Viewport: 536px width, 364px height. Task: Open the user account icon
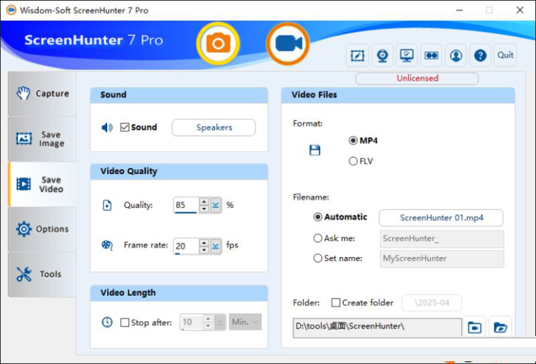(456, 56)
